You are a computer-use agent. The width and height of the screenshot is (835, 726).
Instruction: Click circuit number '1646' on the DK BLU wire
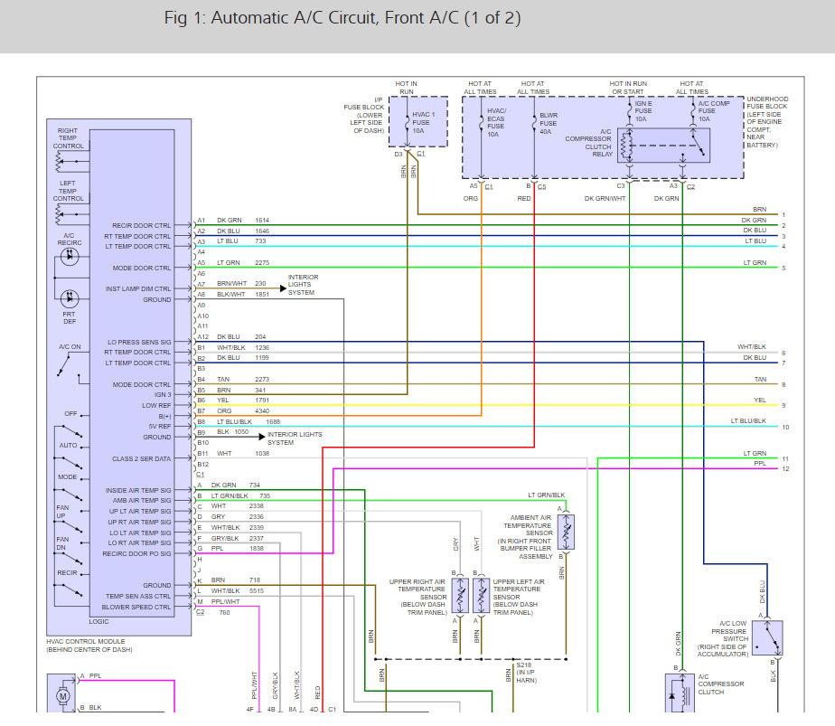point(262,231)
